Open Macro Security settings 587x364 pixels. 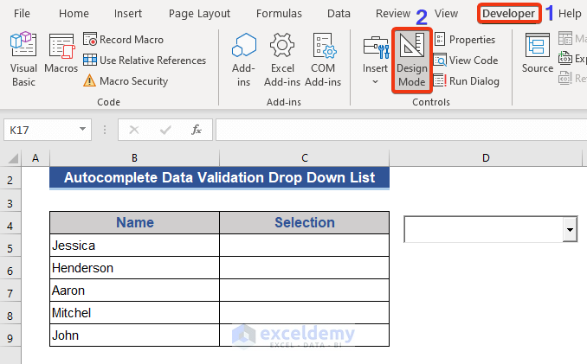[x=126, y=80]
